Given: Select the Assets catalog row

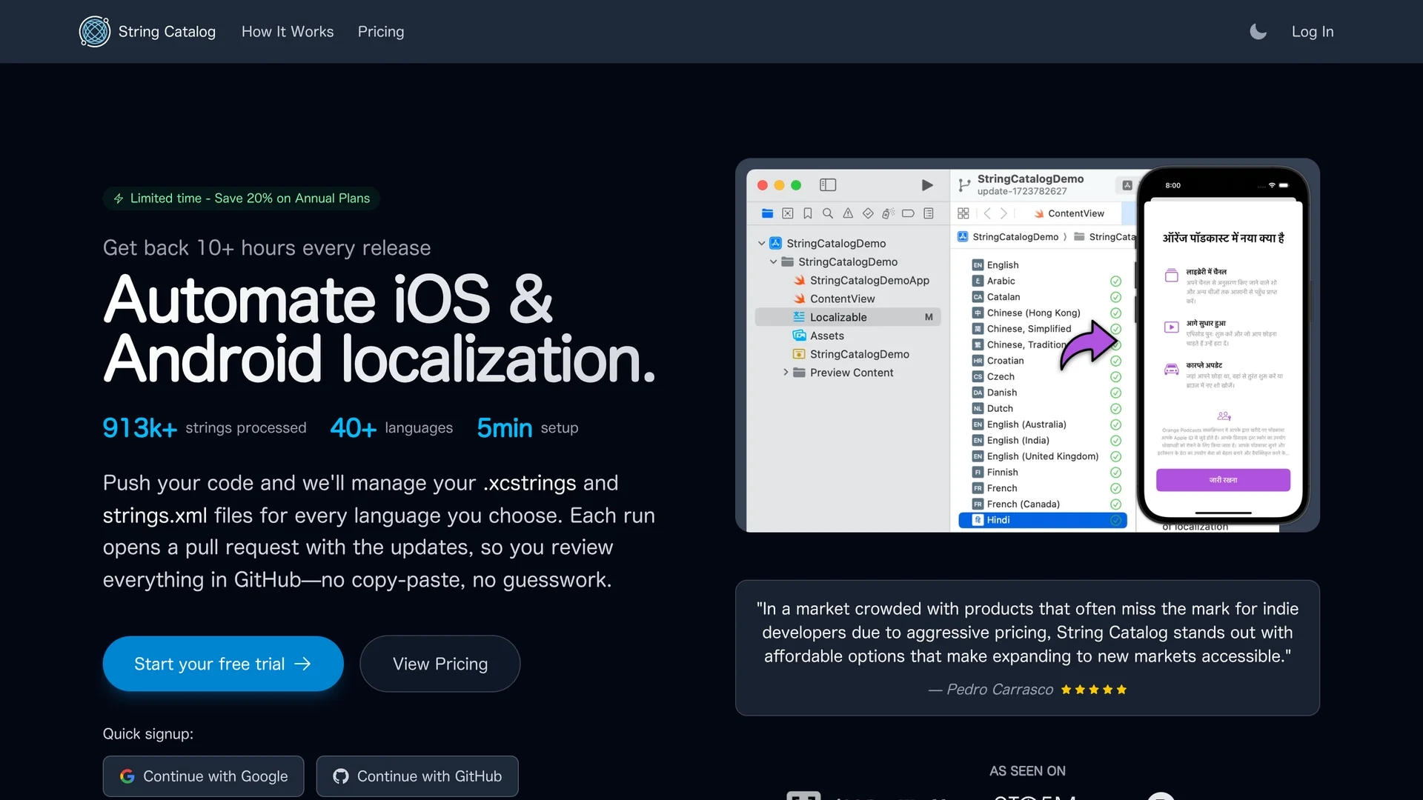Looking at the screenshot, I should point(818,336).
